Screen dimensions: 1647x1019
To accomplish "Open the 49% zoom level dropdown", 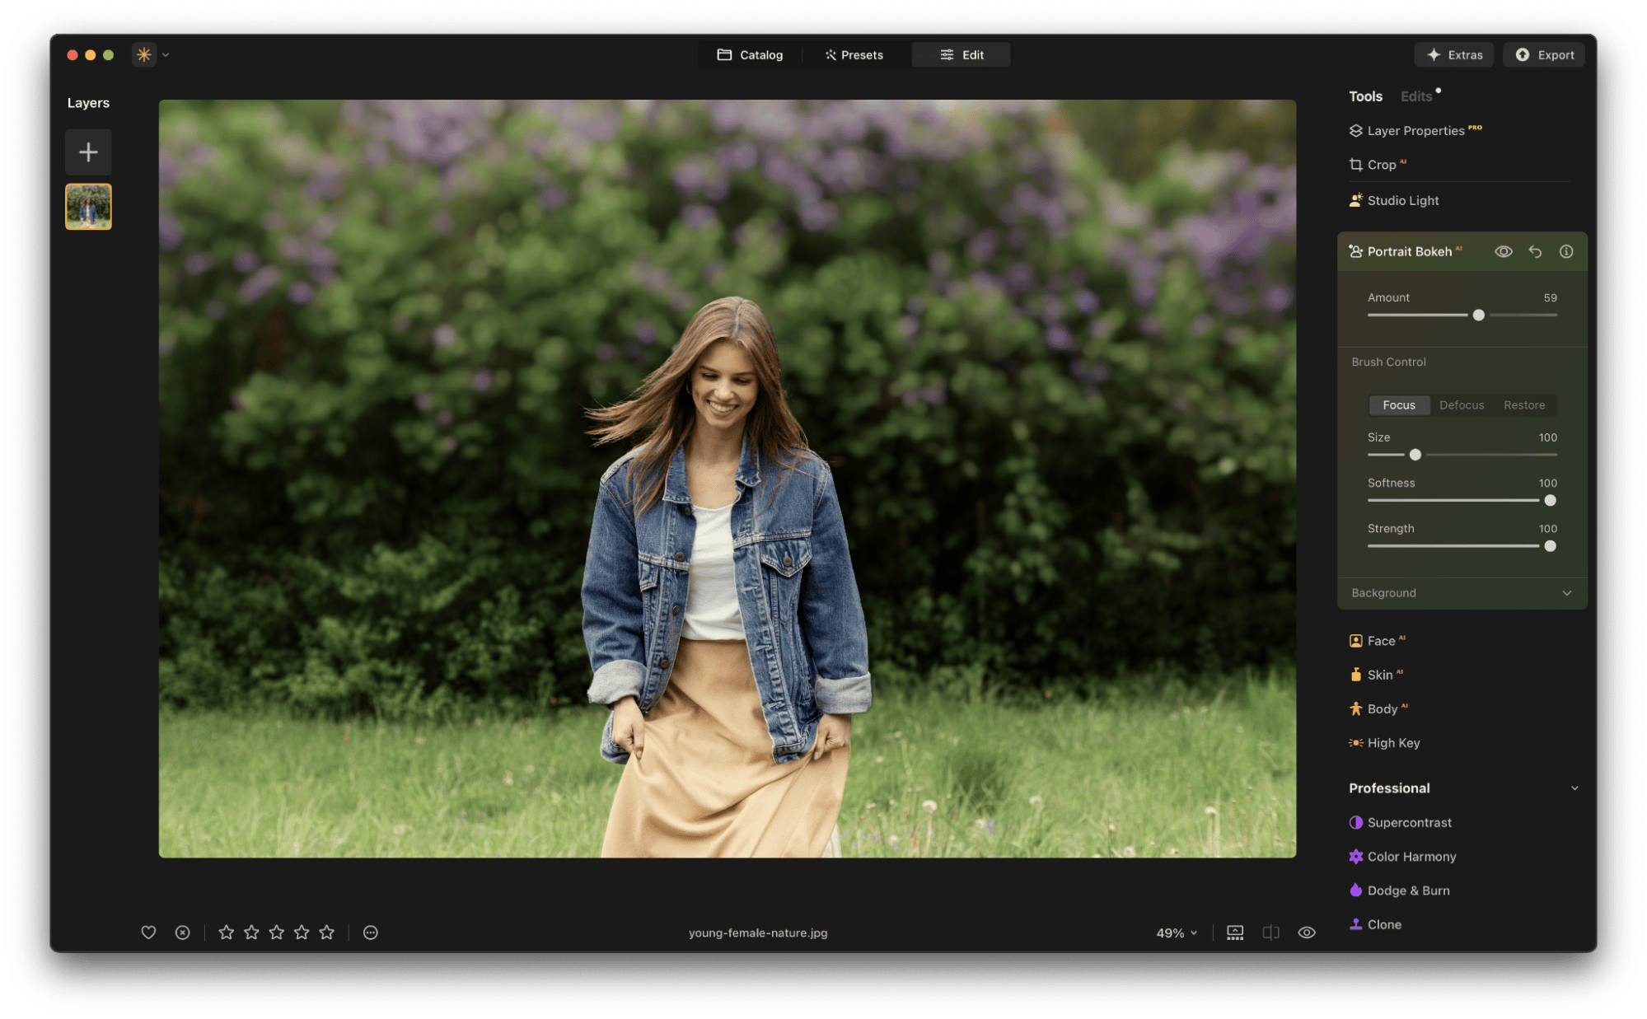I will 1176,933.
